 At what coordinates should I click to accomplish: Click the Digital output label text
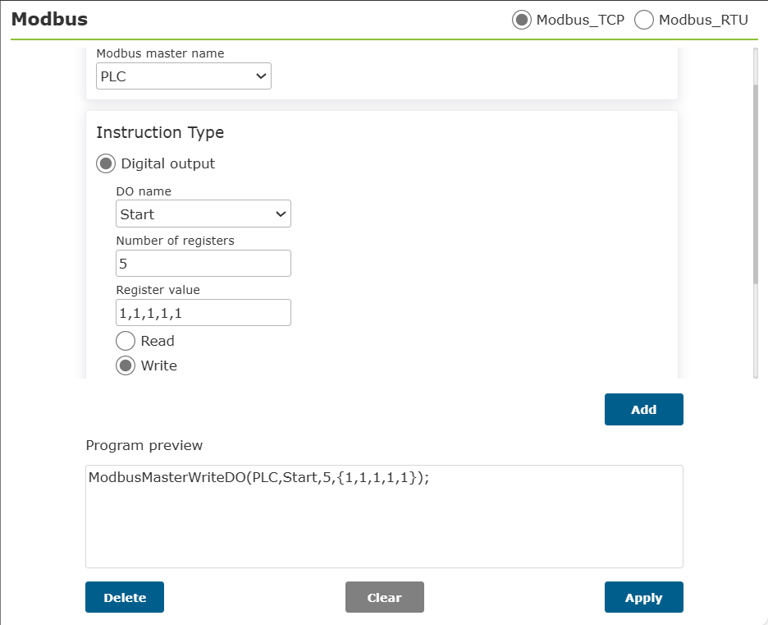click(x=168, y=163)
